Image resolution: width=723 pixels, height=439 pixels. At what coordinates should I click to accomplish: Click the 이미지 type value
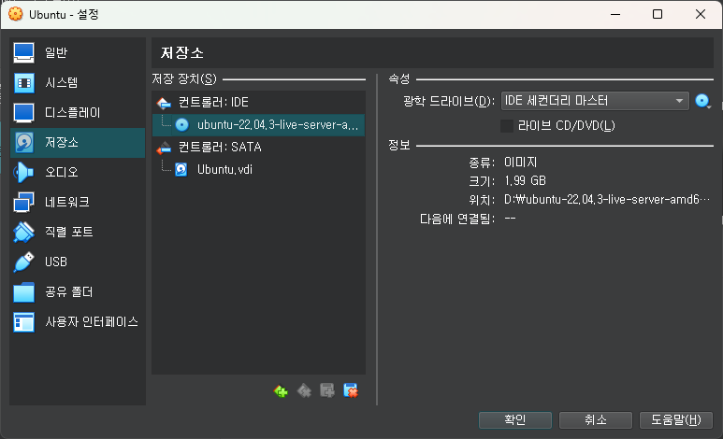point(521,163)
